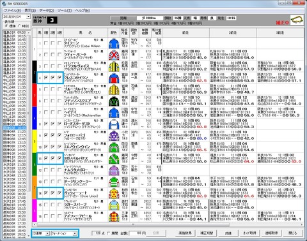
Task: Check the 1着 box for horse 1
Action: 46,43
